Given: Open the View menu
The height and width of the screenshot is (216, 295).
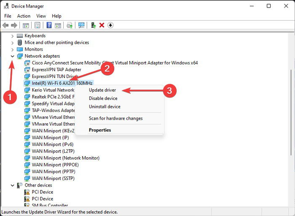Looking at the screenshot, I should 41,16.
